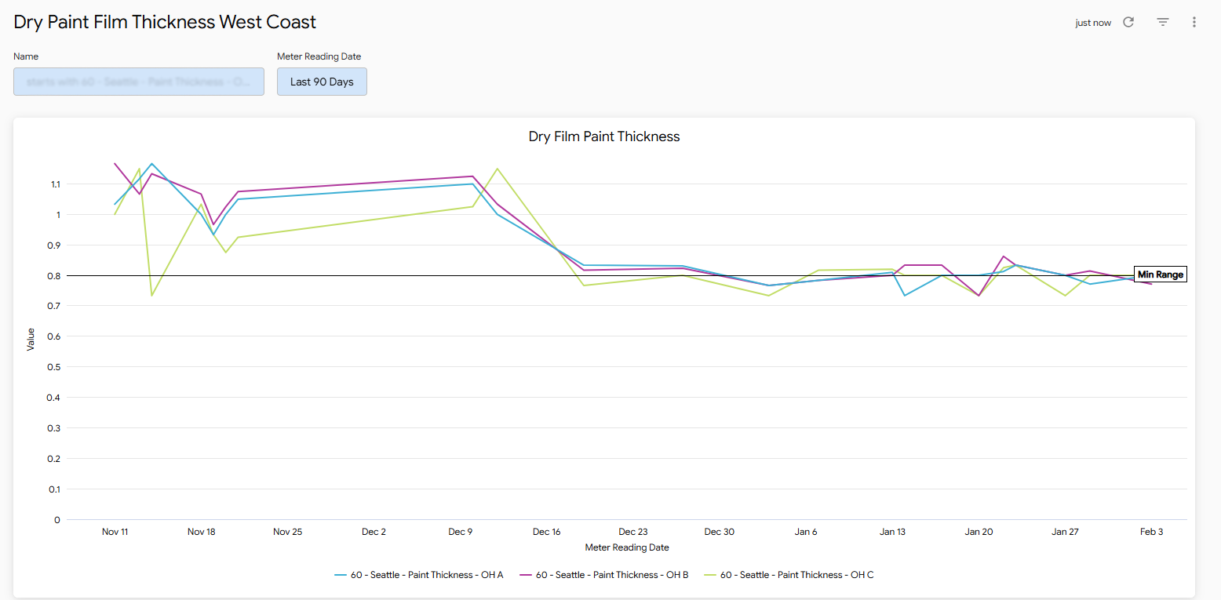Viewport: 1221px width, 600px height.
Task: Click the Meter Reading Date filter label
Action: tap(319, 56)
